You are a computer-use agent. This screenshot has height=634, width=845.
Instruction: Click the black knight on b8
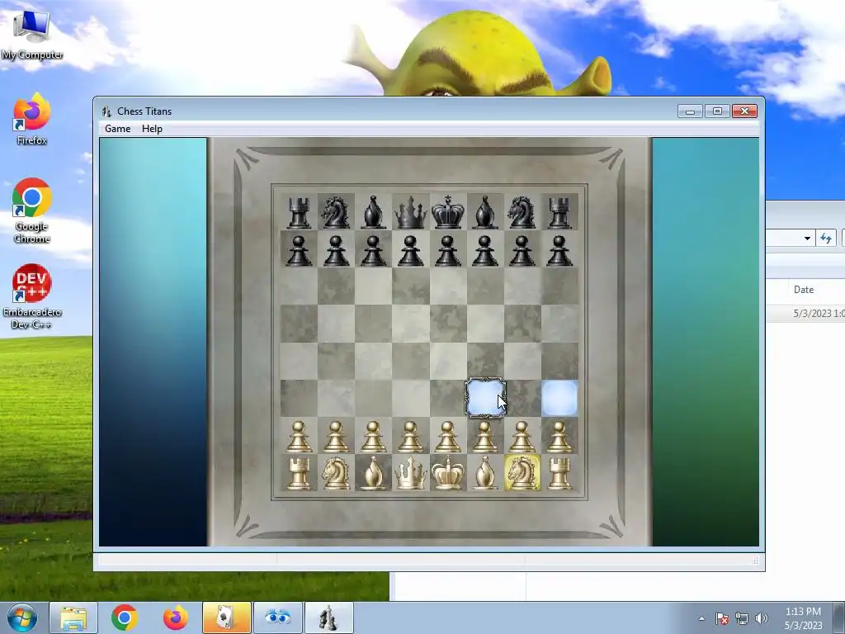click(337, 212)
